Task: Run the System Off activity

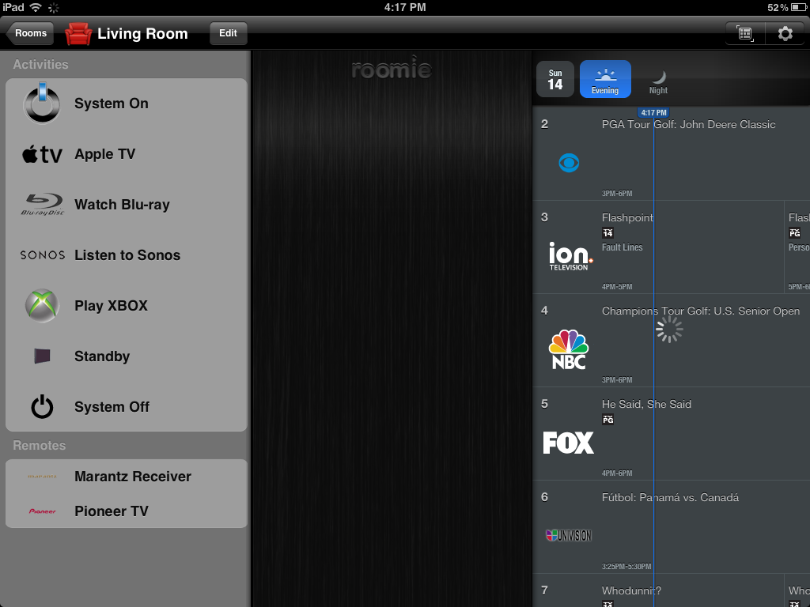Action: click(x=127, y=407)
